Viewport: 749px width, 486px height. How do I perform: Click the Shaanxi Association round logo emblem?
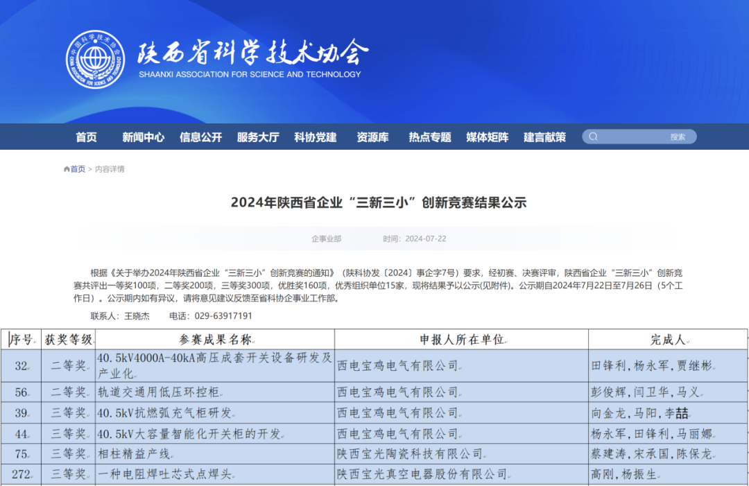(96, 59)
